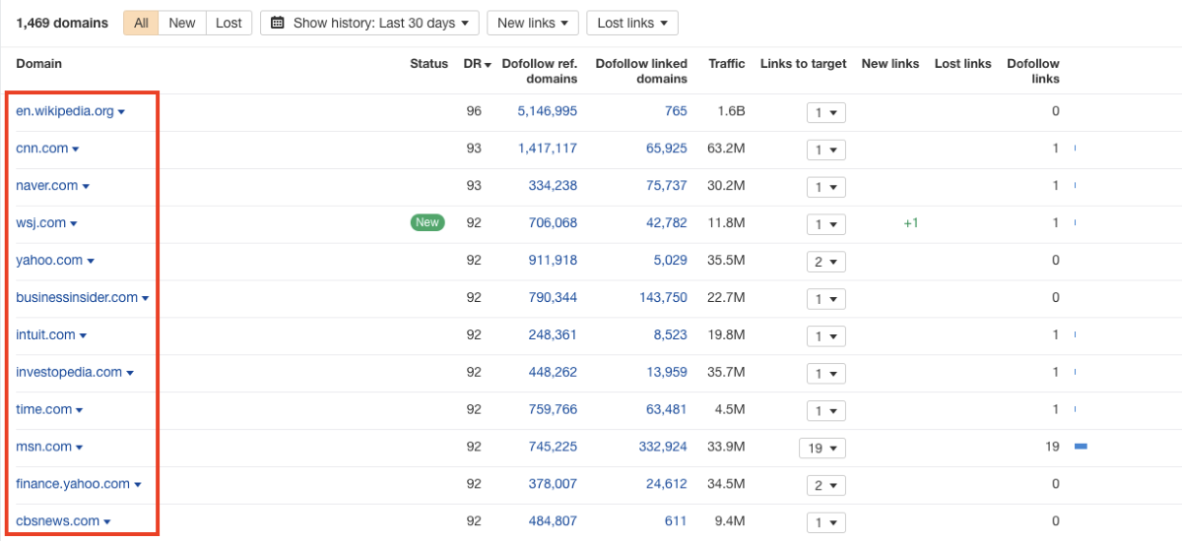Screen dimensions: 1182x541
Task: Open time.com domain link
Action: [44, 410]
